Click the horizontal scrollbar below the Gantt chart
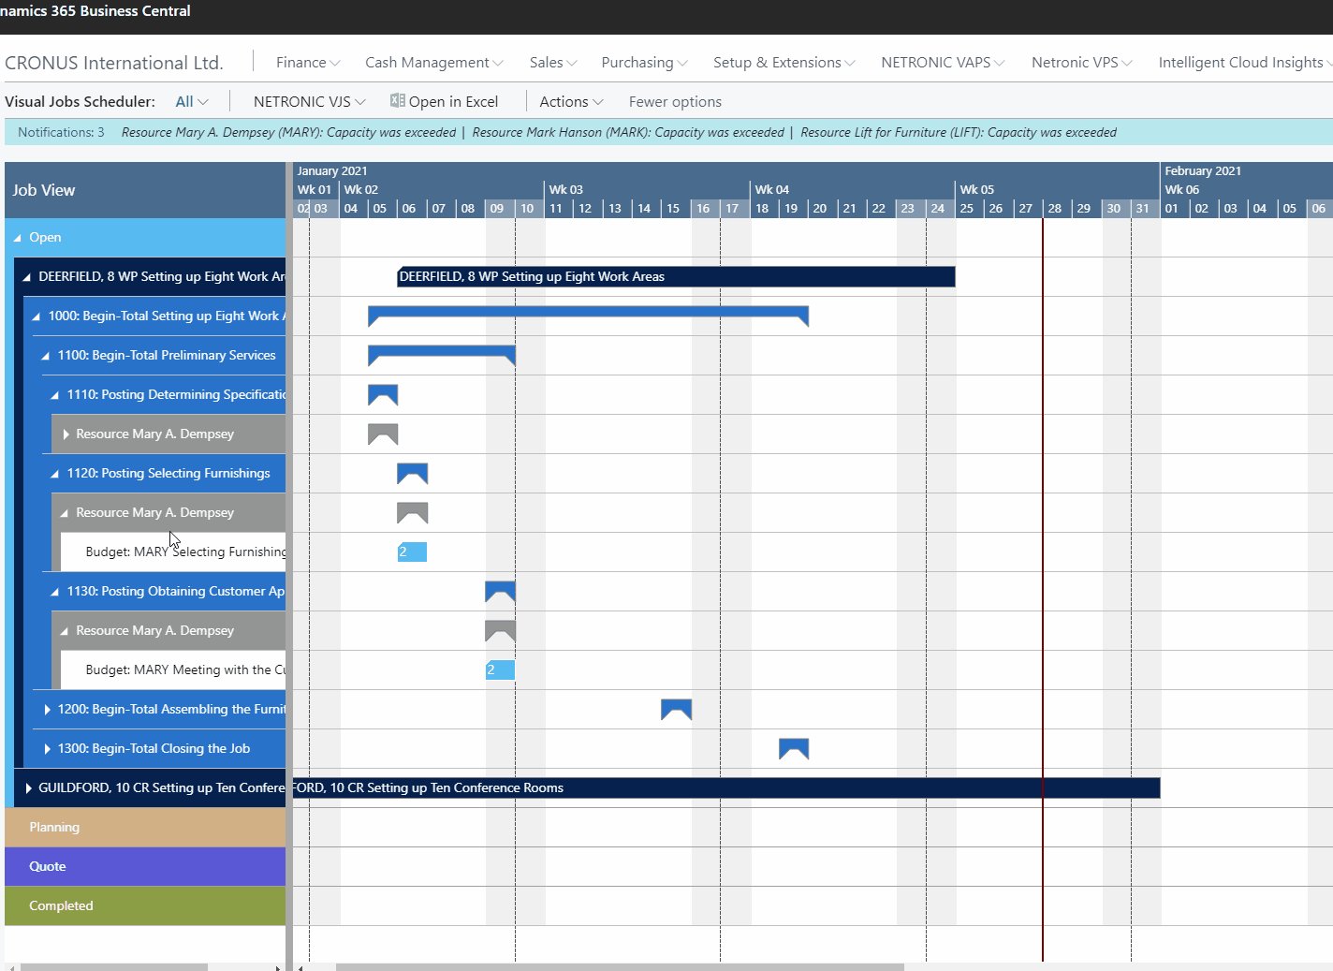The height and width of the screenshot is (971, 1333). (x=618, y=964)
